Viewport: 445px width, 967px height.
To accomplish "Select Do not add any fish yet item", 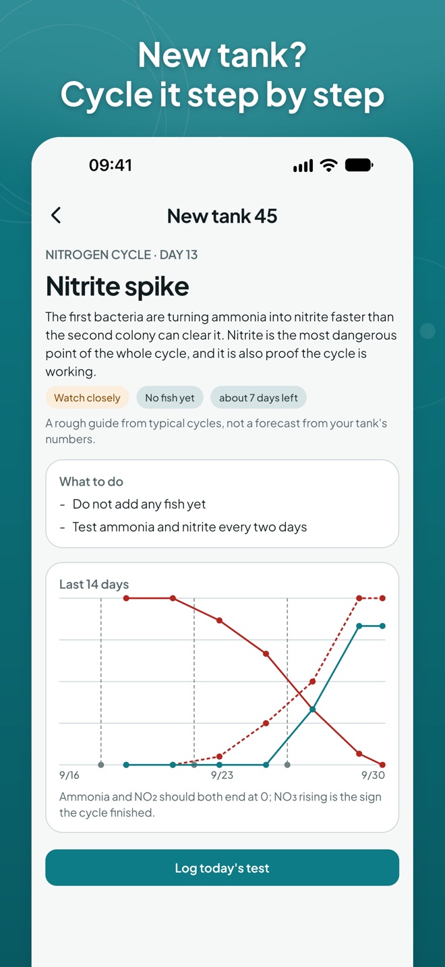I will 139,504.
